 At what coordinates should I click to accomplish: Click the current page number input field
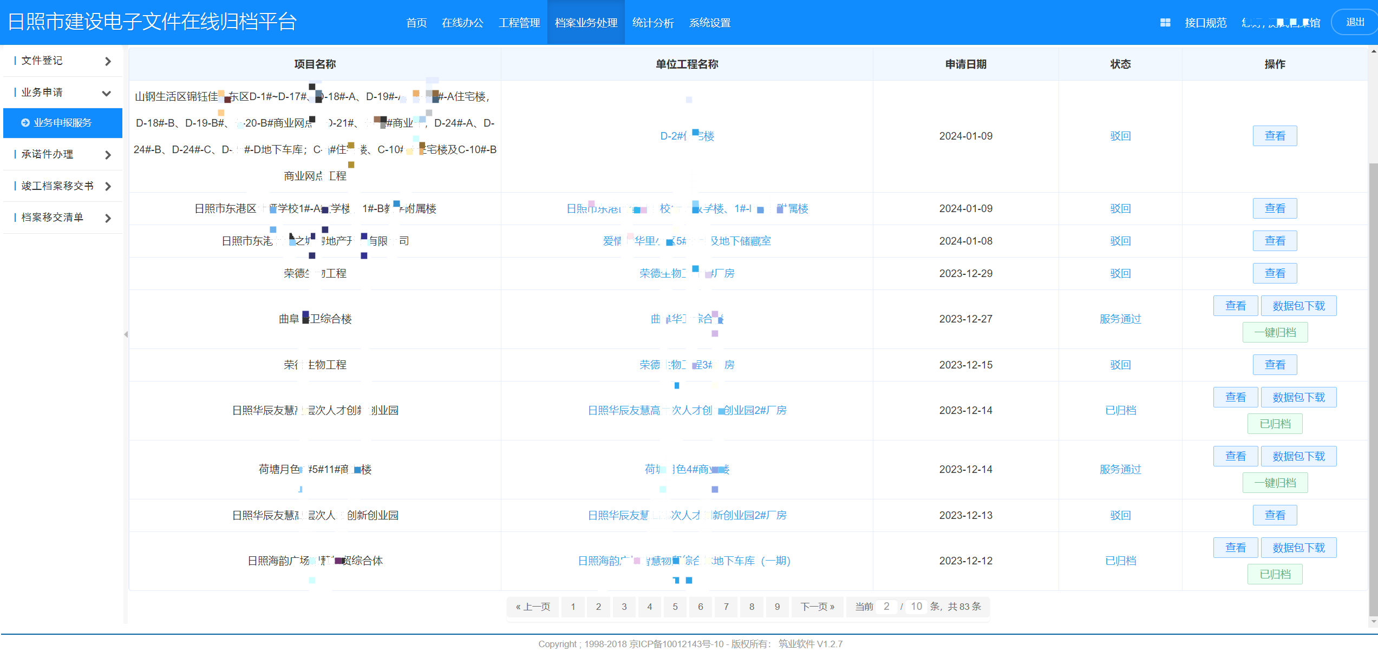pos(886,607)
